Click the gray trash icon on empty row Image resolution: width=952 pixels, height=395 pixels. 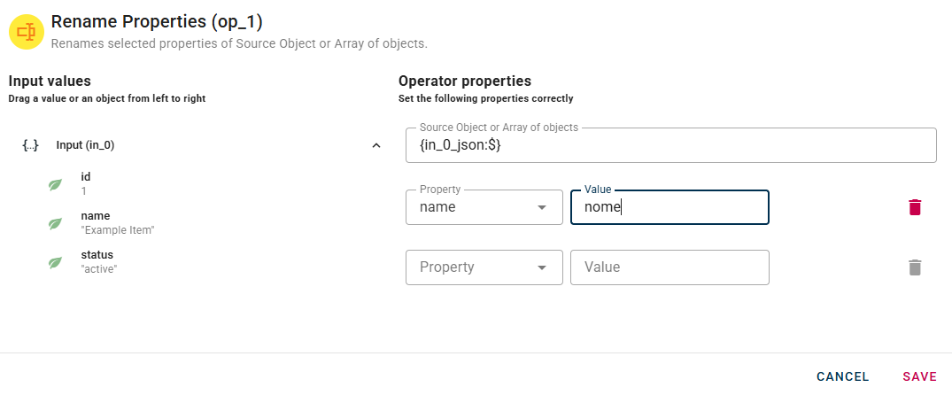coord(915,267)
